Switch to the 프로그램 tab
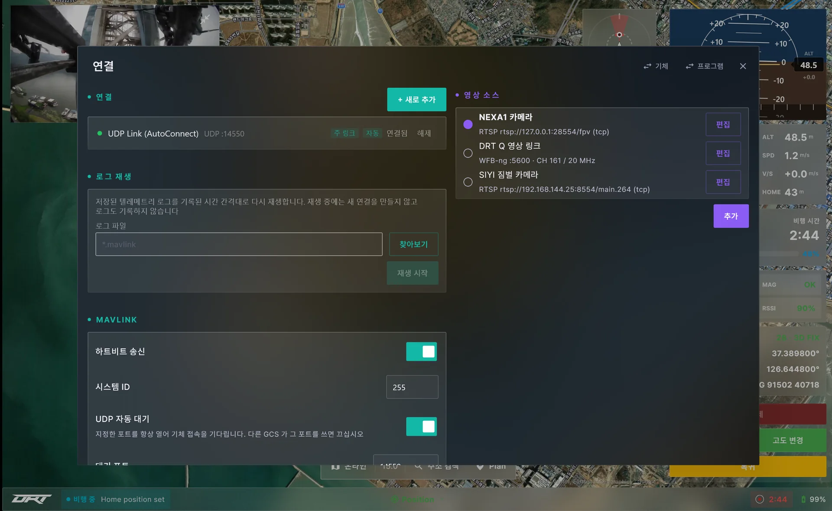 click(x=704, y=66)
